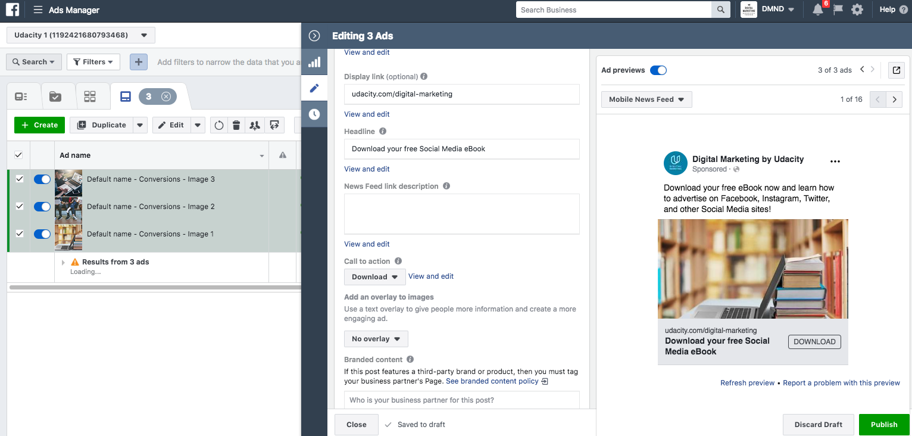Click the Headline text input field
The image size is (912, 436).
[461, 149]
